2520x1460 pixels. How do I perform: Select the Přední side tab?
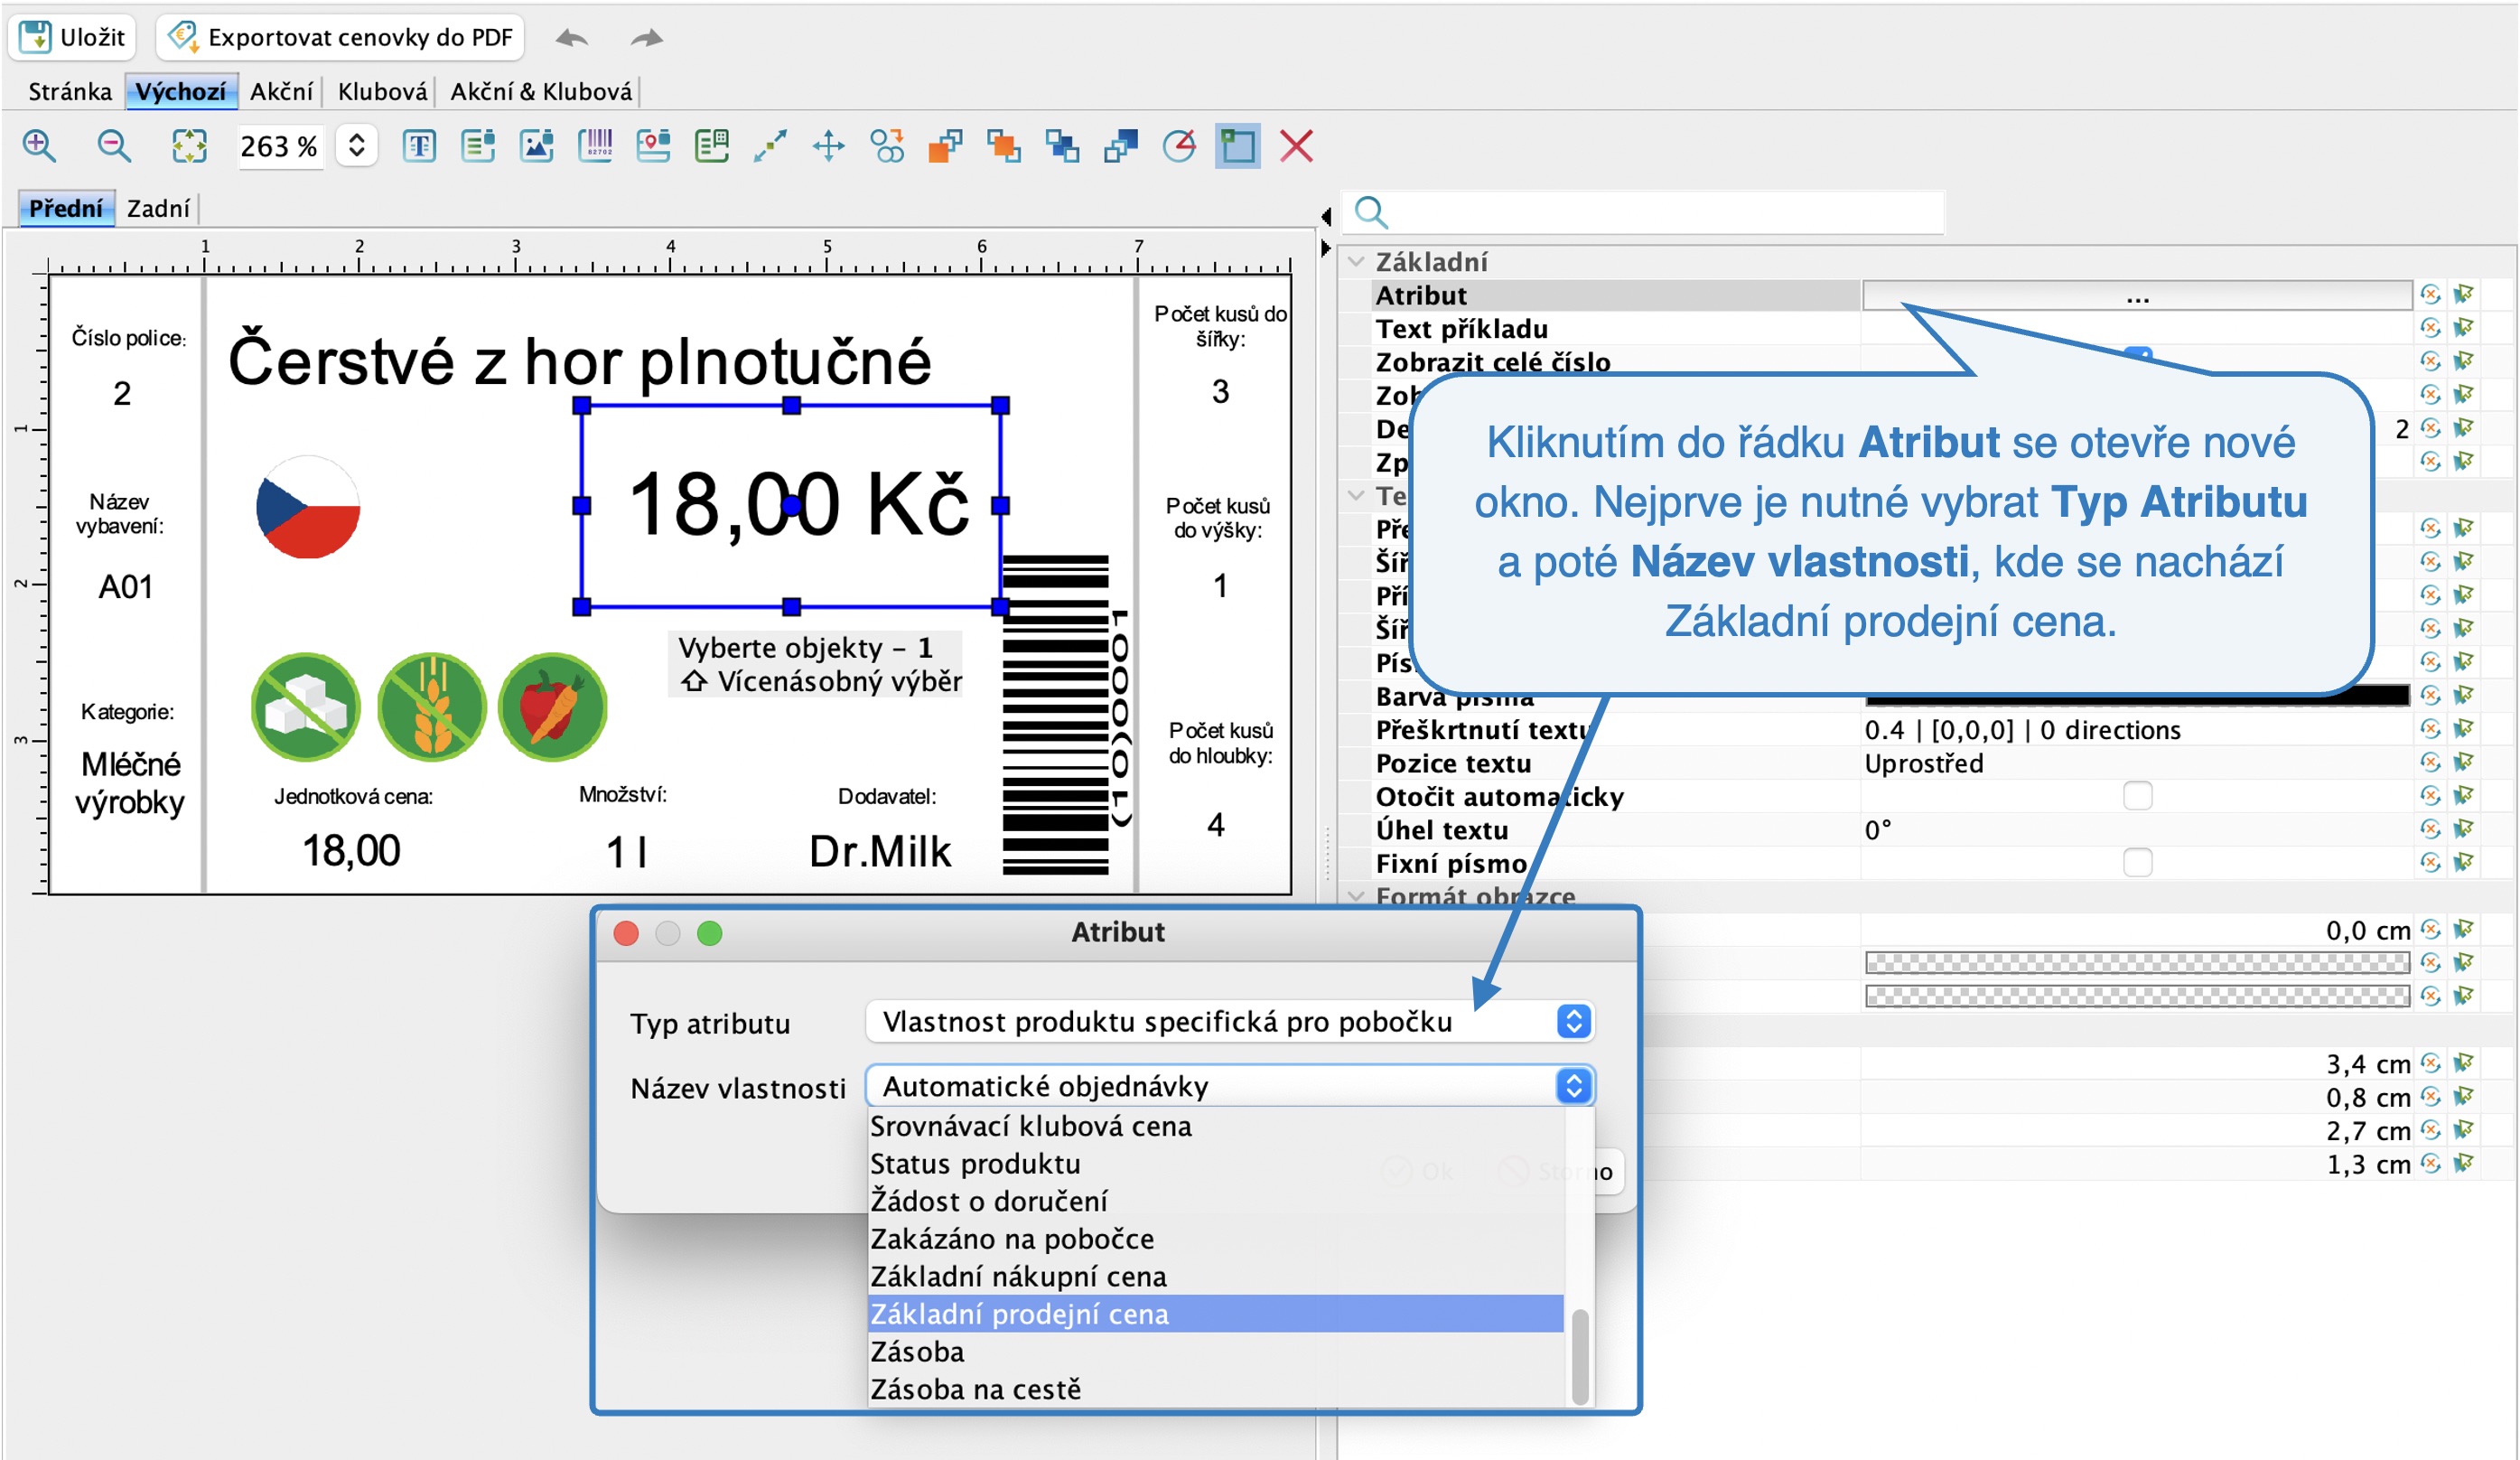pos(66,208)
